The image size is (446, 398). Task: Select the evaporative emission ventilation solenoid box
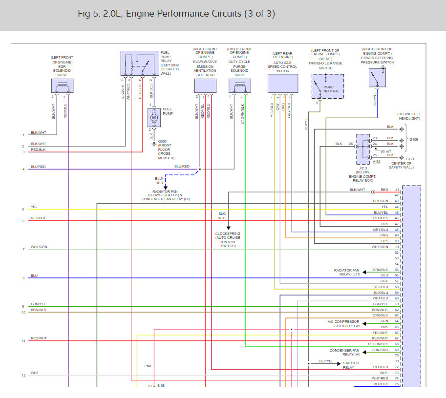click(205, 85)
